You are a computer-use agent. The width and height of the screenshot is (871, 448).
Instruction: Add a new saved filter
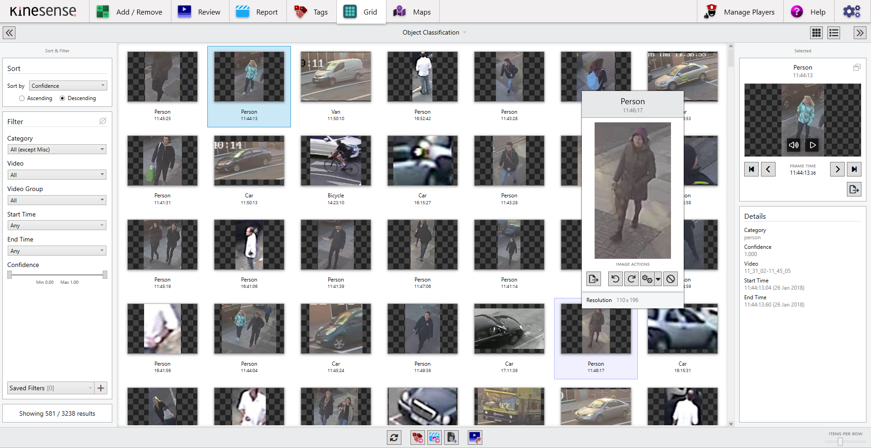(101, 388)
